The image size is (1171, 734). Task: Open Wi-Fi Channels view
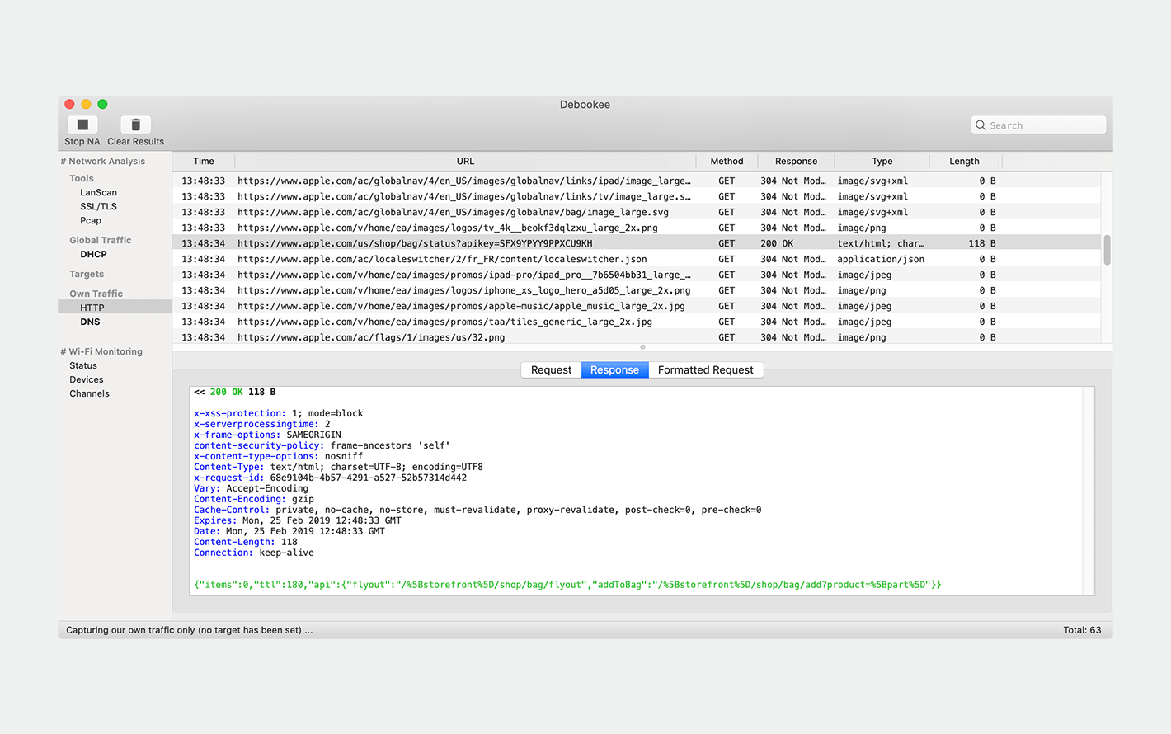point(89,394)
